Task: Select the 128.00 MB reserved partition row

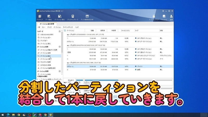Action: pos(120,49)
